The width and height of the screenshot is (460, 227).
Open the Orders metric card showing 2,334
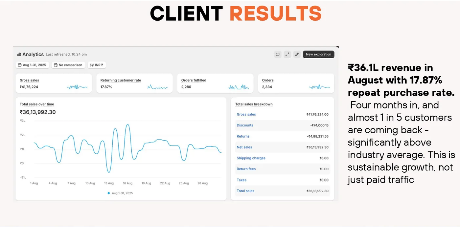click(296, 83)
